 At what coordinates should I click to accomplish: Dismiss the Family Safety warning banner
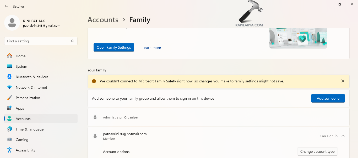click(x=343, y=81)
